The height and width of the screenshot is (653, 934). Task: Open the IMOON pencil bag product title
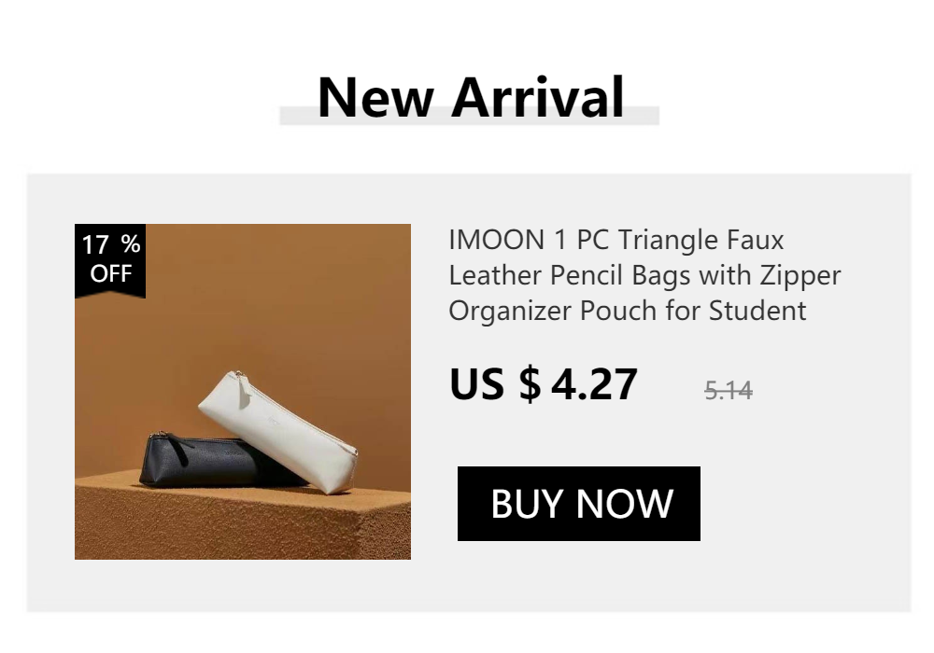[644, 275]
